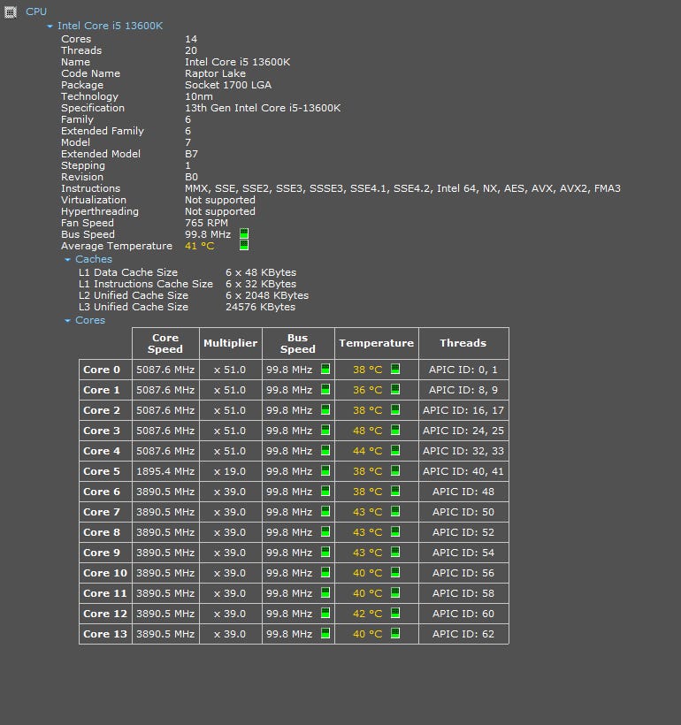681x725 pixels.
Task: Select the Intel Core i5 13600K heading
Action: pyautogui.click(x=110, y=26)
